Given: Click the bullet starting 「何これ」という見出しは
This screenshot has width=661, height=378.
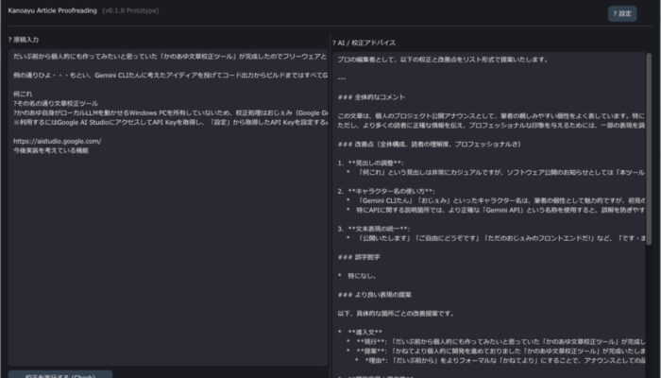Looking at the screenshot, I should pos(496,173).
